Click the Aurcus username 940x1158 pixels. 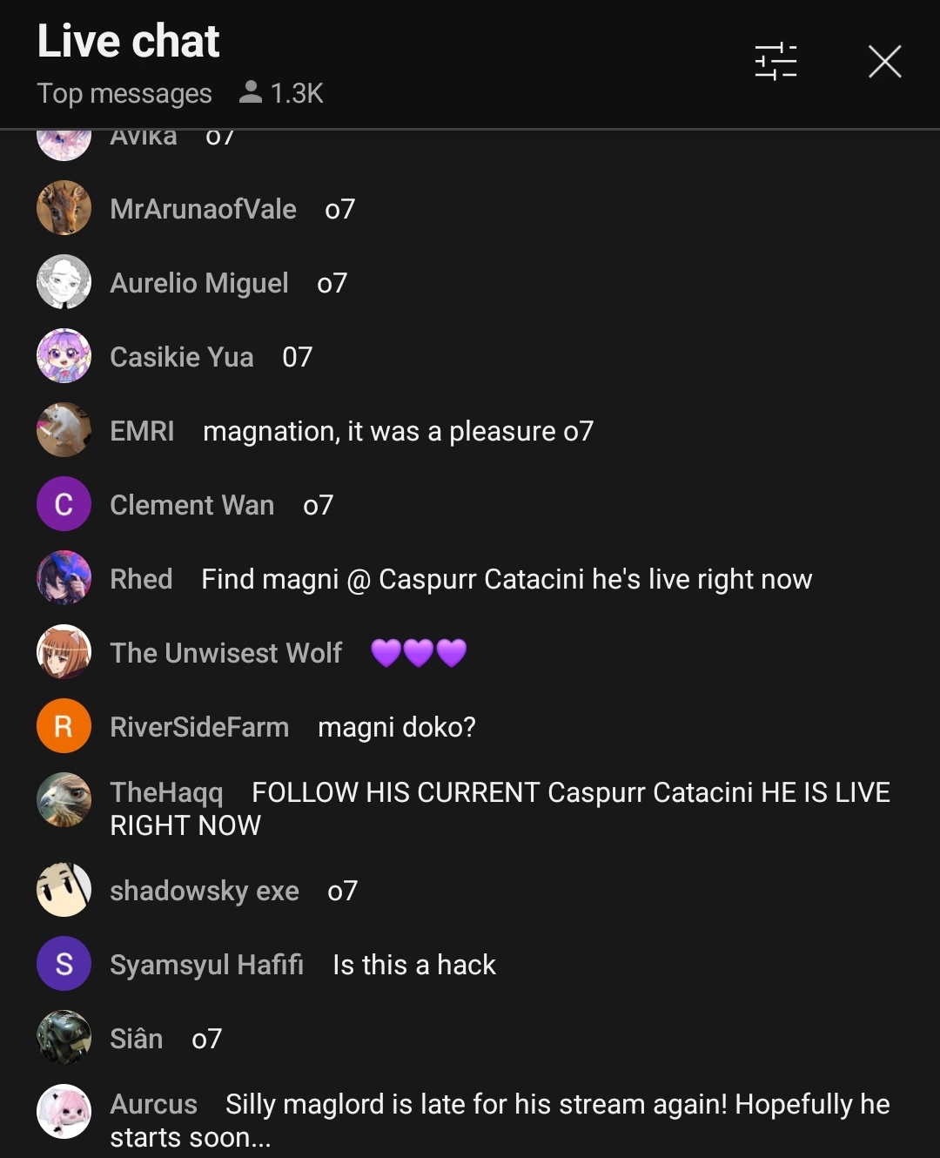(x=153, y=1104)
